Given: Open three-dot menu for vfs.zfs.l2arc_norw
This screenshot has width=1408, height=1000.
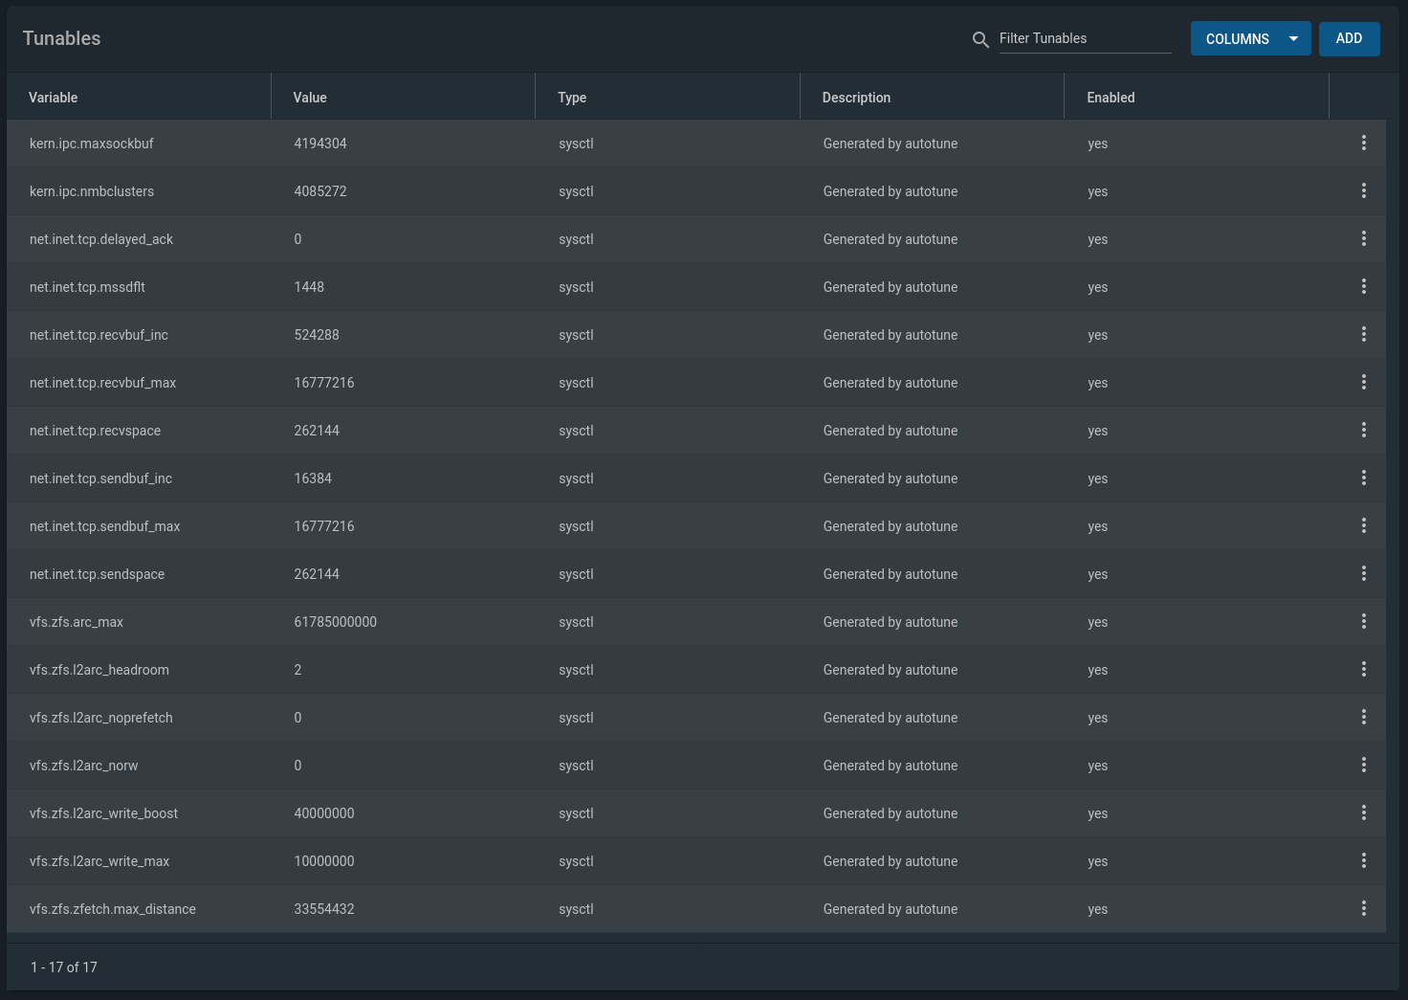Looking at the screenshot, I should point(1363,766).
